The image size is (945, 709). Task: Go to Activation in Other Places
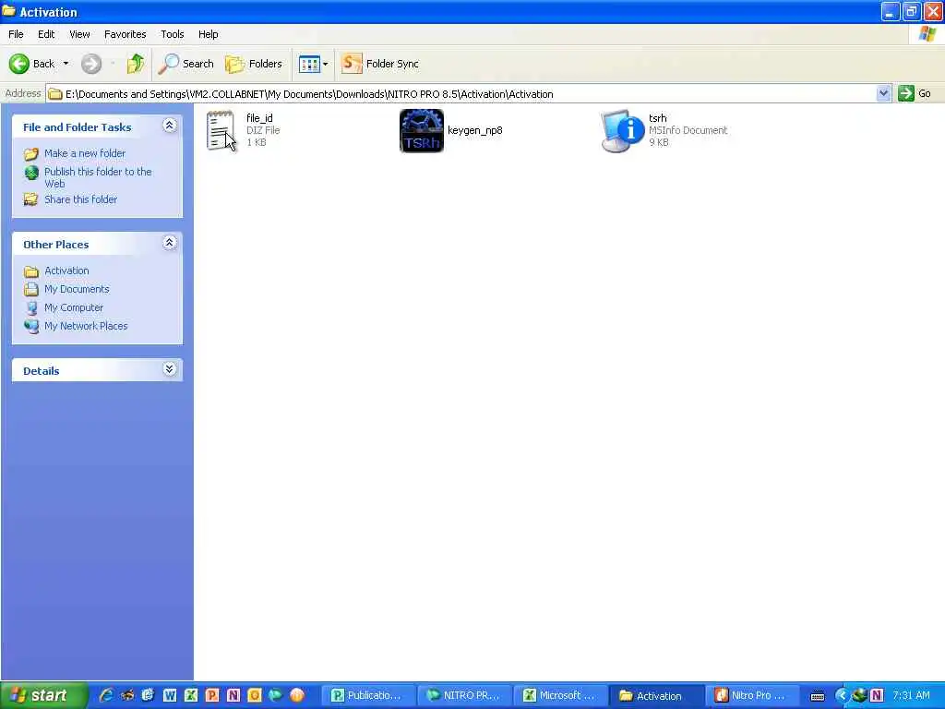66,270
